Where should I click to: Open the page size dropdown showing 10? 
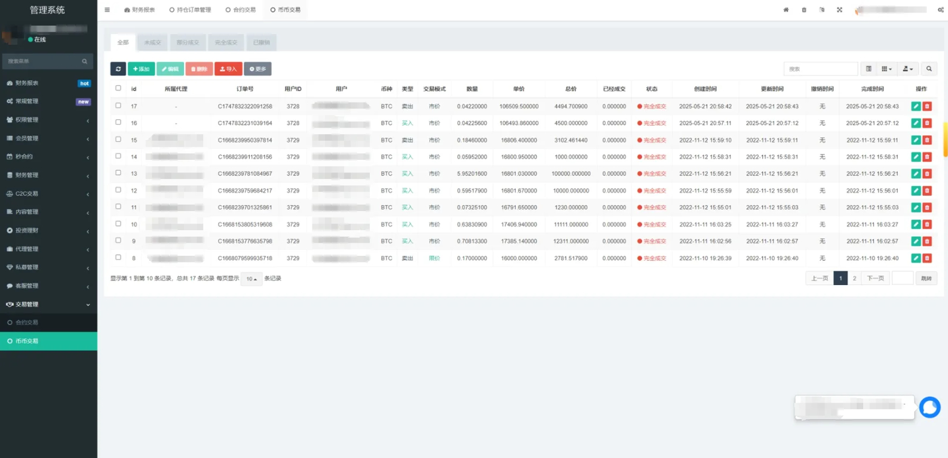click(x=251, y=279)
